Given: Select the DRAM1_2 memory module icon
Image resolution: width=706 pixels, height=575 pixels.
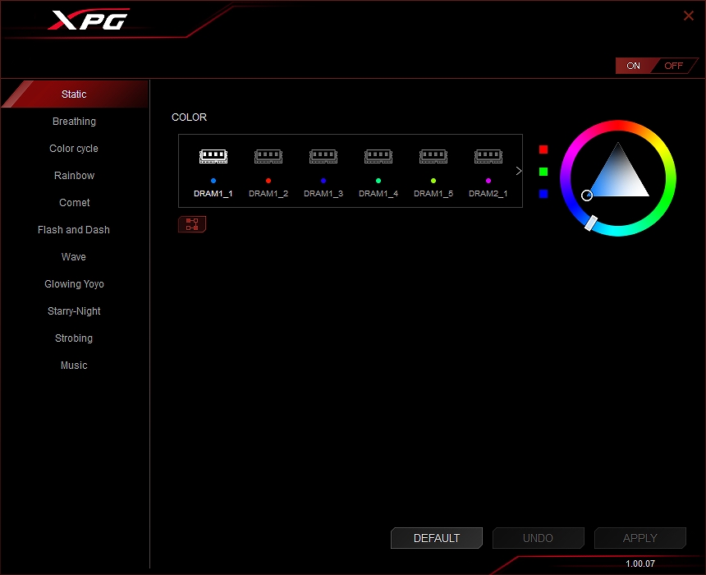Looking at the screenshot, I should click(x=268, y=156).
